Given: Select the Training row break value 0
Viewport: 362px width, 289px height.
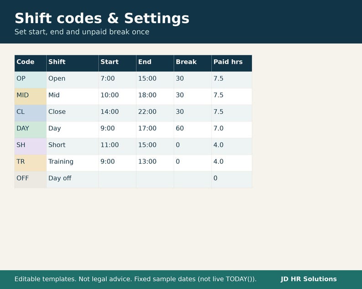Looking at the screenshot, I should click(192, 163).
